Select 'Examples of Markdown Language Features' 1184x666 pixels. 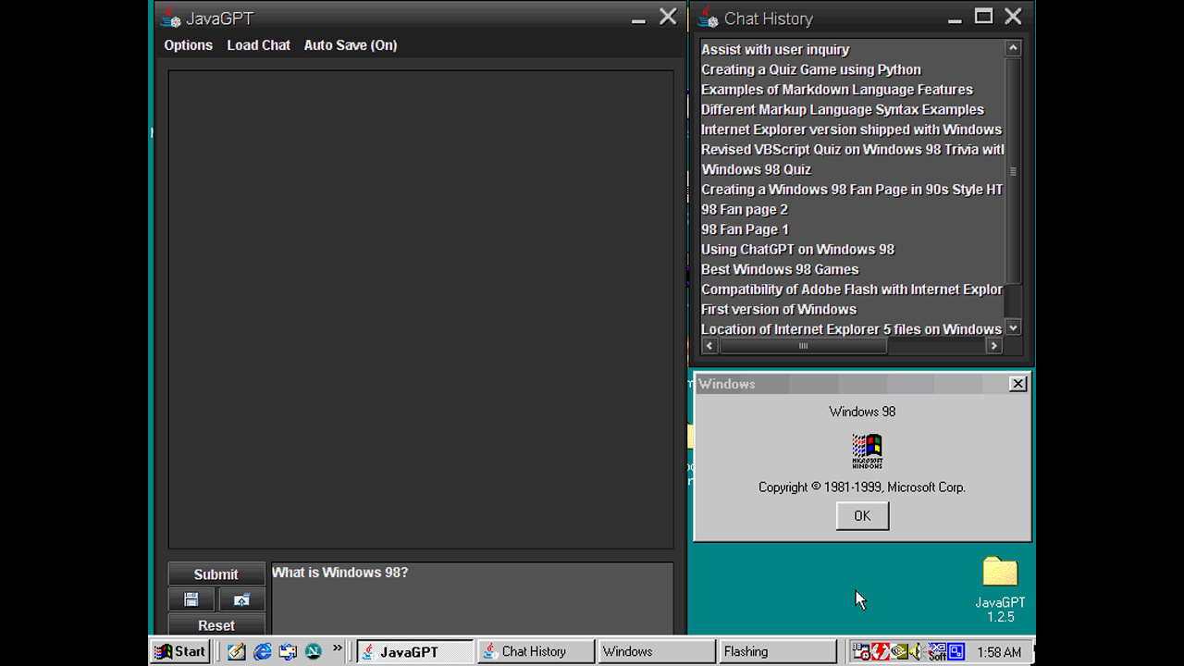point(852,90)
